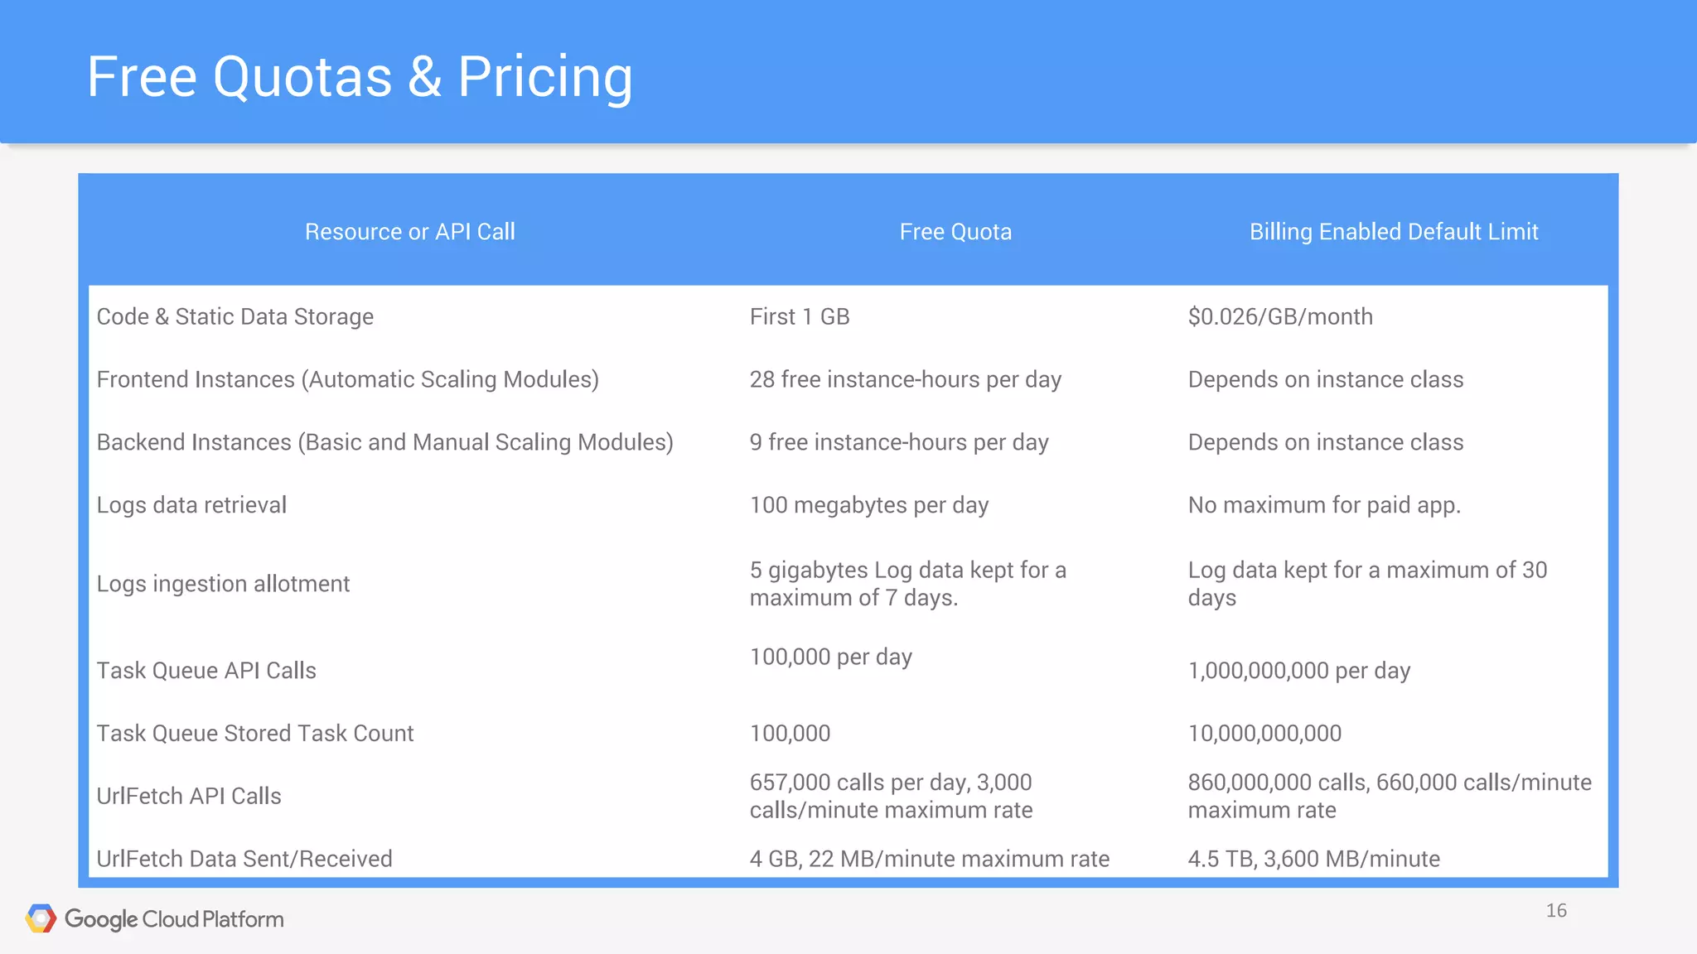Screen dimensions: 1697x954
Task: Select the 'Code & Static Data Storage' cell
Action: pyautogui.click(x=235, y=316)
